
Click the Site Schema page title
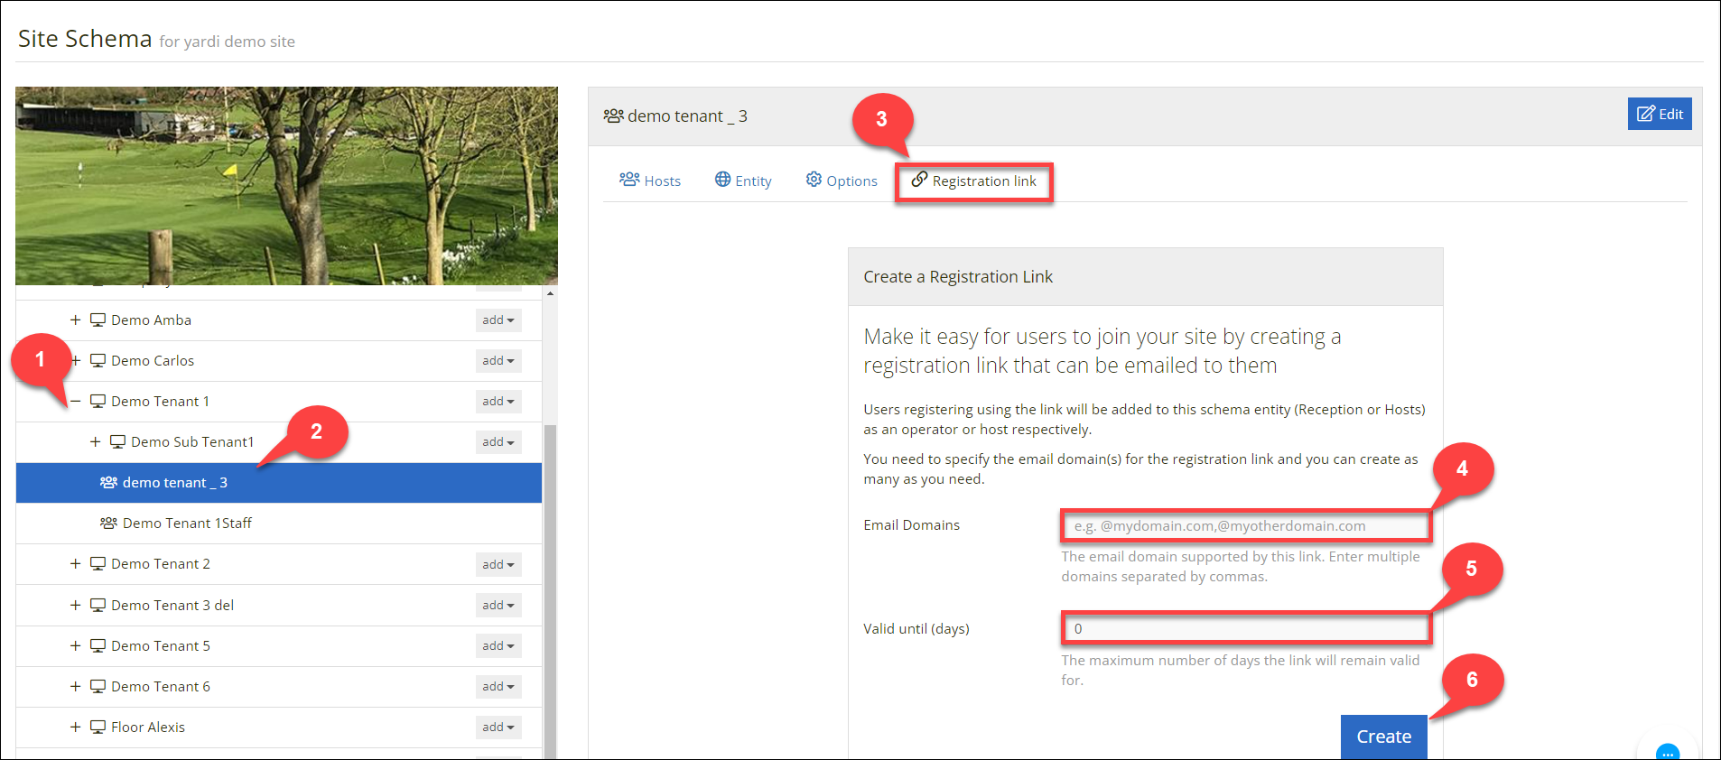point(85,39)
